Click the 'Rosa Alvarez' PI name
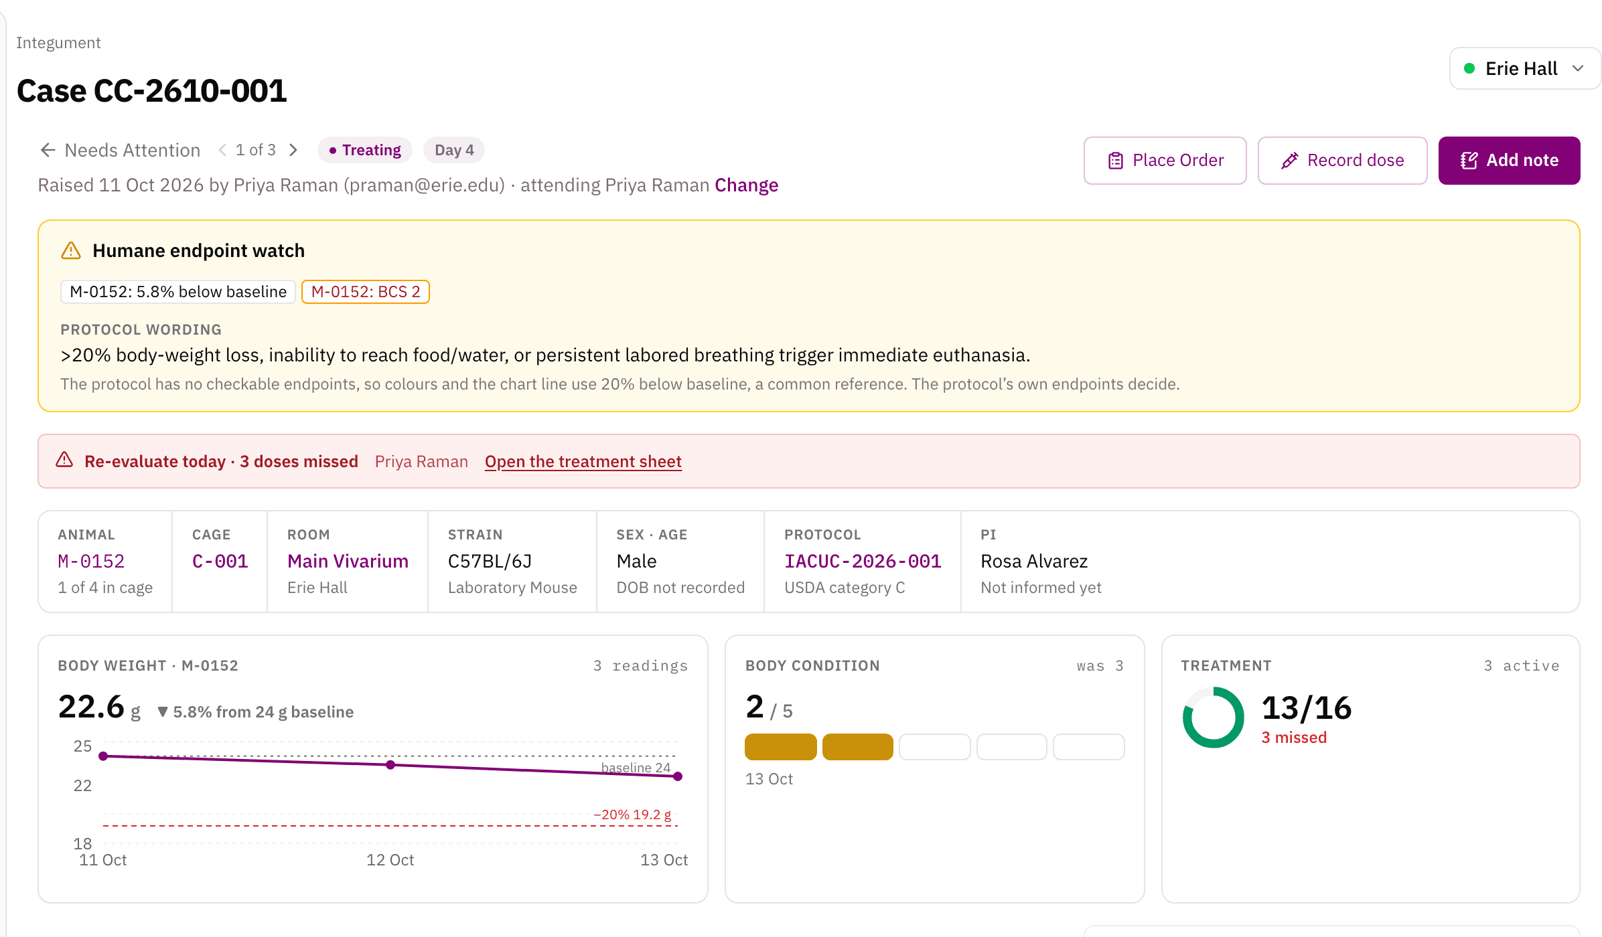 click(1034, 562)
